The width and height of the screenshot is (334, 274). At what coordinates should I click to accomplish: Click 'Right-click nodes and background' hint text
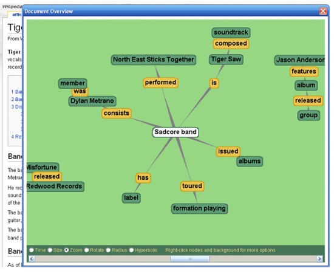click(x=220, y=250)
